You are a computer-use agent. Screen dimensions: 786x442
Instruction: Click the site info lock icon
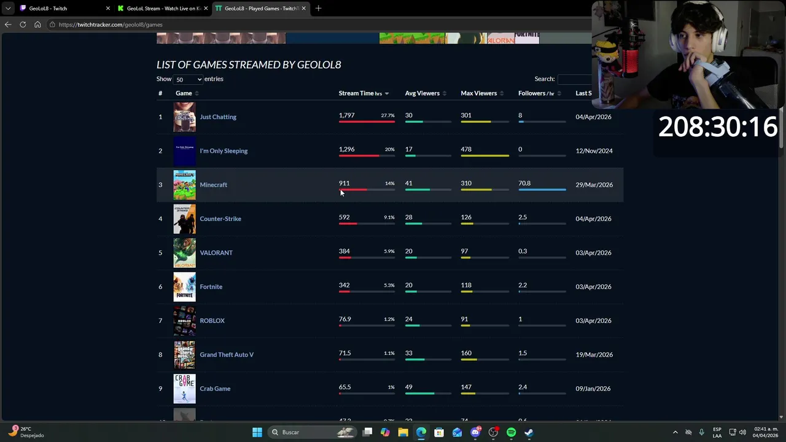[x=53, y=25]
